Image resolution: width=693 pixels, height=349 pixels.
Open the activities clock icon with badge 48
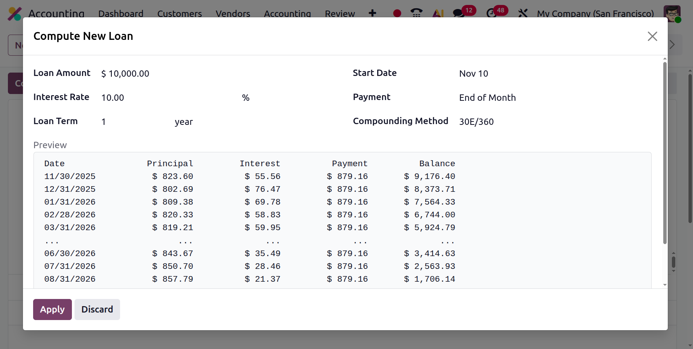(x=491, y=14)
